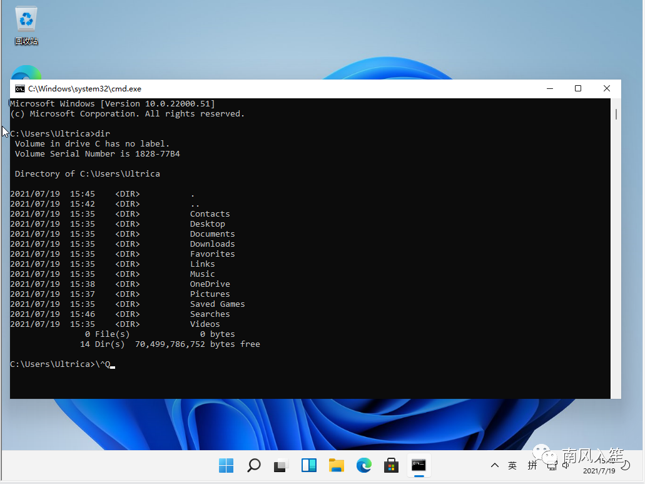Click the '70,499,786,752 bytes free' text

coord(198,344)
